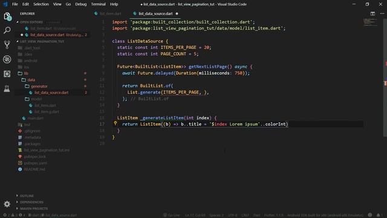Place cursor after colorInt on line 17
Image resolution: width=387 pixels, height=218 pixels.
[286, 124]
